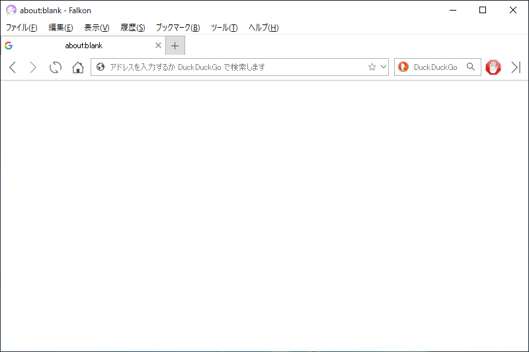
Task: Open the AdBlock red hand icon
Action: [493, 67]
